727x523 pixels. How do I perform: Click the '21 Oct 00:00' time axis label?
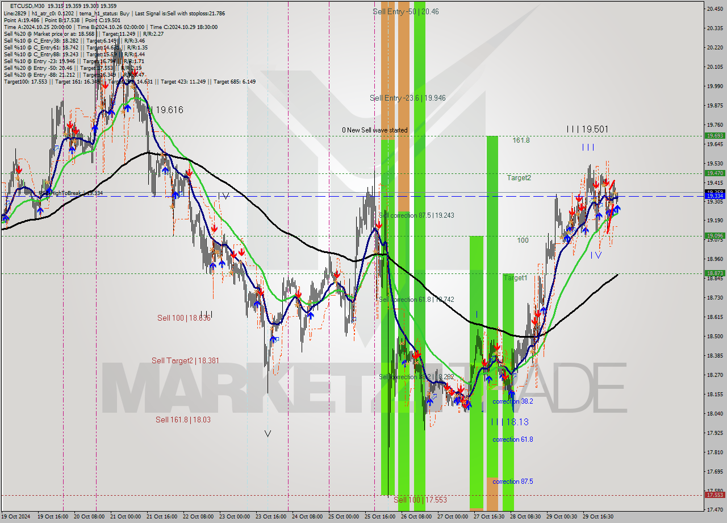coord(125,517)
